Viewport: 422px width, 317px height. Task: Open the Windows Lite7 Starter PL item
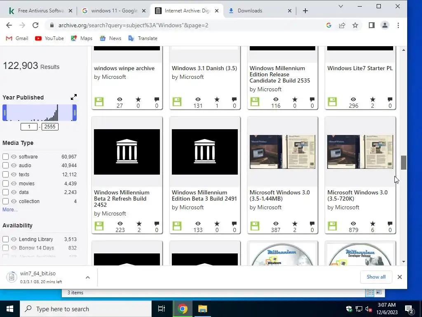click(360, 68)
